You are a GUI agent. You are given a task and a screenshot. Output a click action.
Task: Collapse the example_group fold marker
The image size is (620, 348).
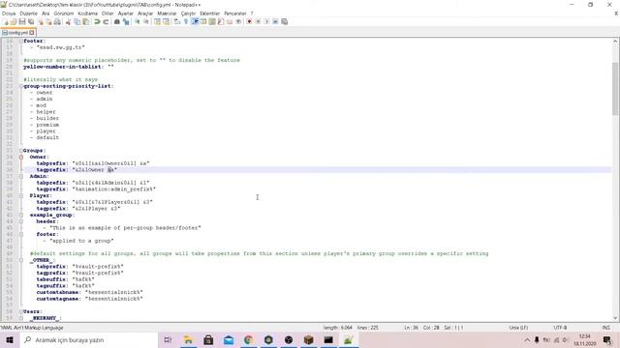21,215
